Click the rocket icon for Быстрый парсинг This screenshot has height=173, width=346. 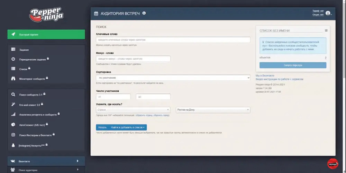[x=13, y=34]
